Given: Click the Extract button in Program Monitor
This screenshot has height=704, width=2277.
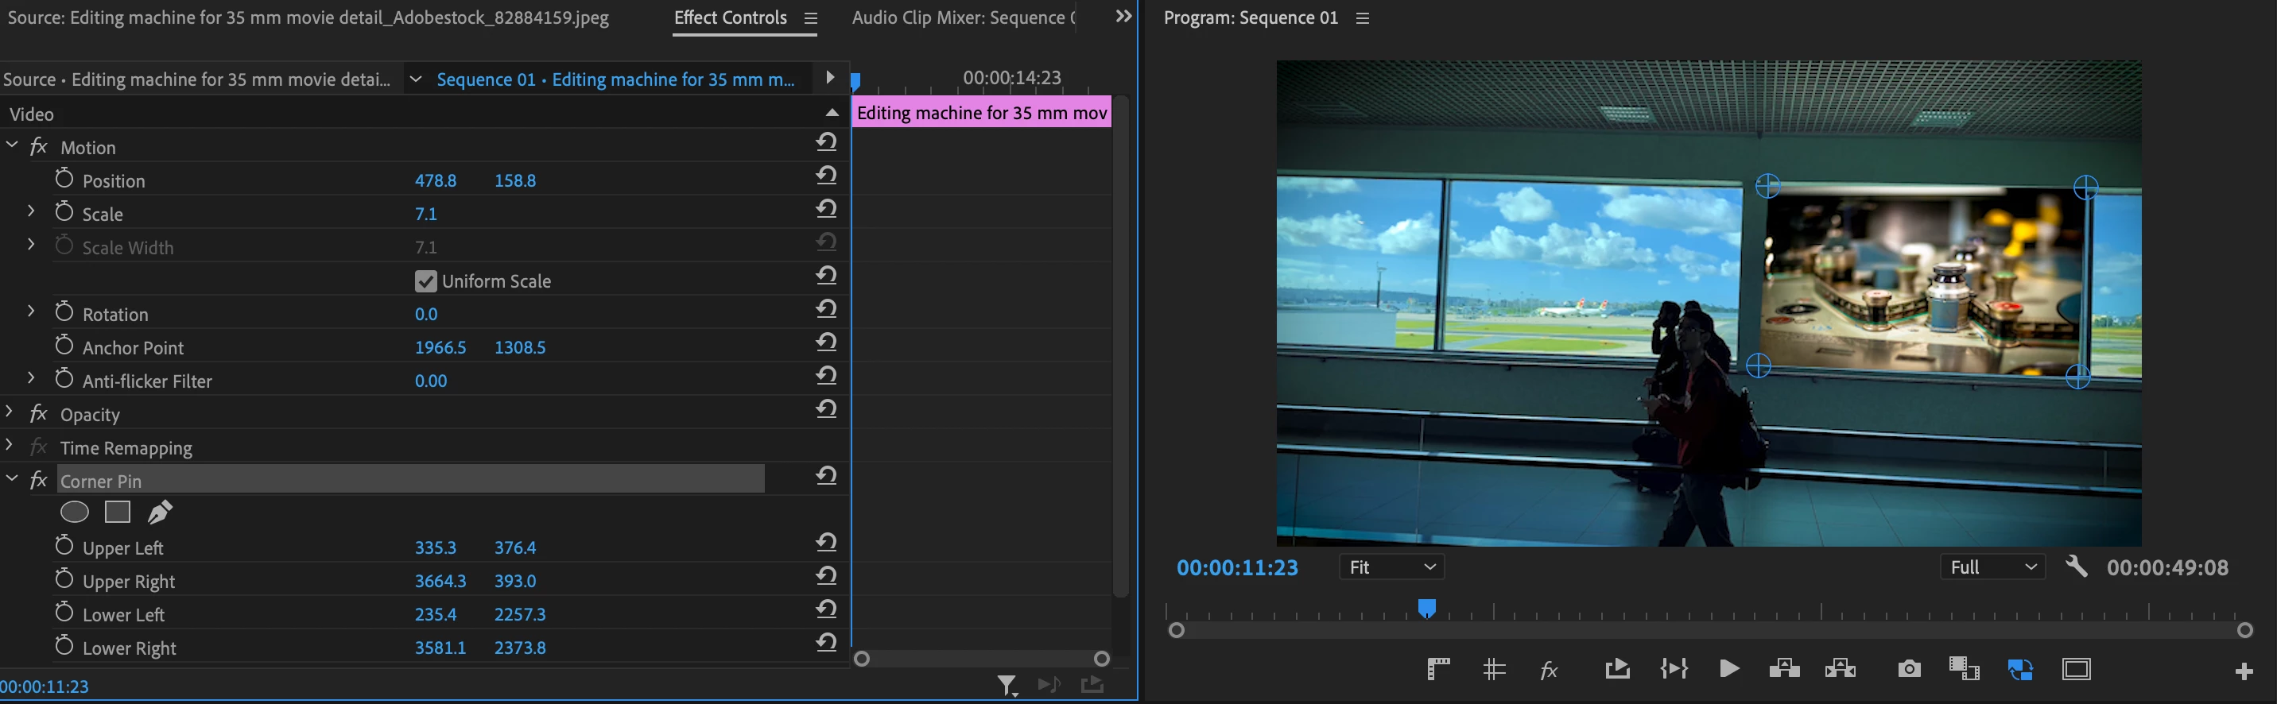Looking at the screenshot, I should [x=1841, y=669].
